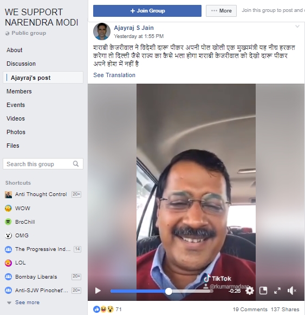Open Ajayraj S Jain's profile picture
305x315 pixels.
[102, 31]
